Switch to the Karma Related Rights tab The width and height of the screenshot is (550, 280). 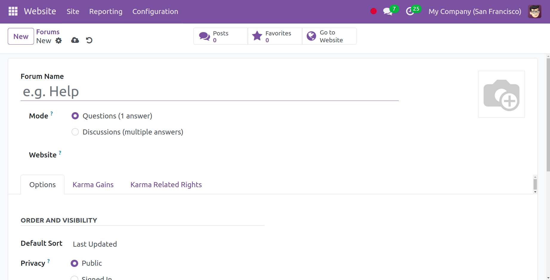166,185
